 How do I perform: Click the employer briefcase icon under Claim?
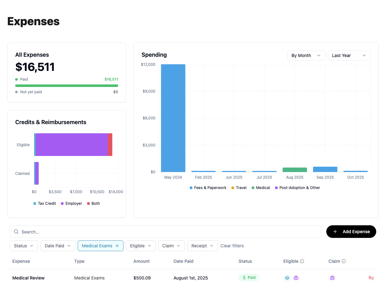pos(332,278)
